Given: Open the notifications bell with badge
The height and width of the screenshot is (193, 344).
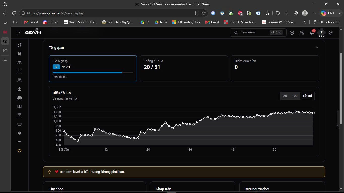Looking at the screenshot, I should [312, 32].
